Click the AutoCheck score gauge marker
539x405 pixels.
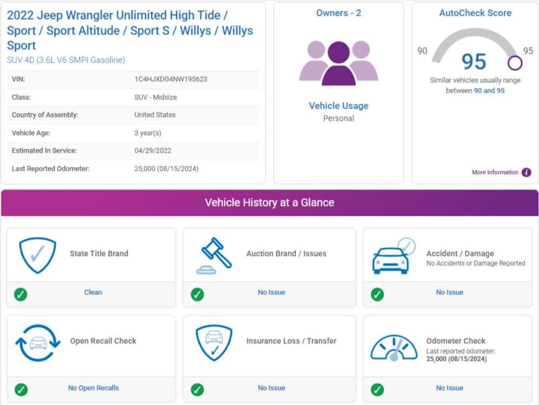pyautogui.click(x=515, y=63)
